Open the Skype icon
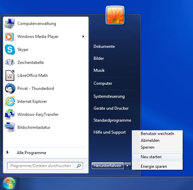The width and height of the screenshot is (193, 190). 10,50
